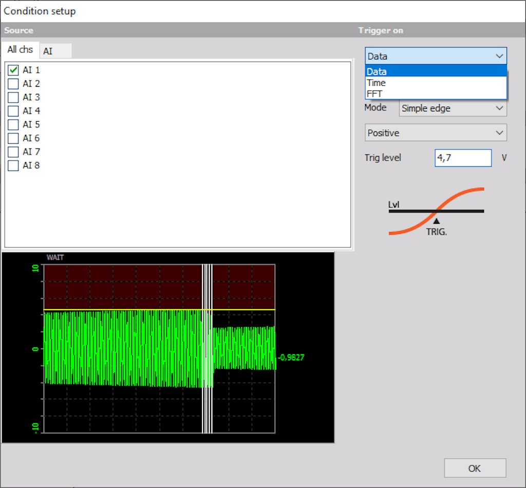Image resolution: width=526 pixels, height=488 pixels.
Task: Click the WAIT status label
Action: click(55, 258)
